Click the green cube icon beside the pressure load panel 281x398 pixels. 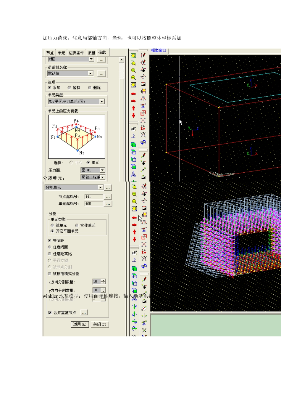133,145
